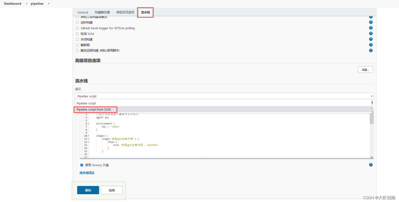Open help icon for 定时构建 option

(371, 23)
